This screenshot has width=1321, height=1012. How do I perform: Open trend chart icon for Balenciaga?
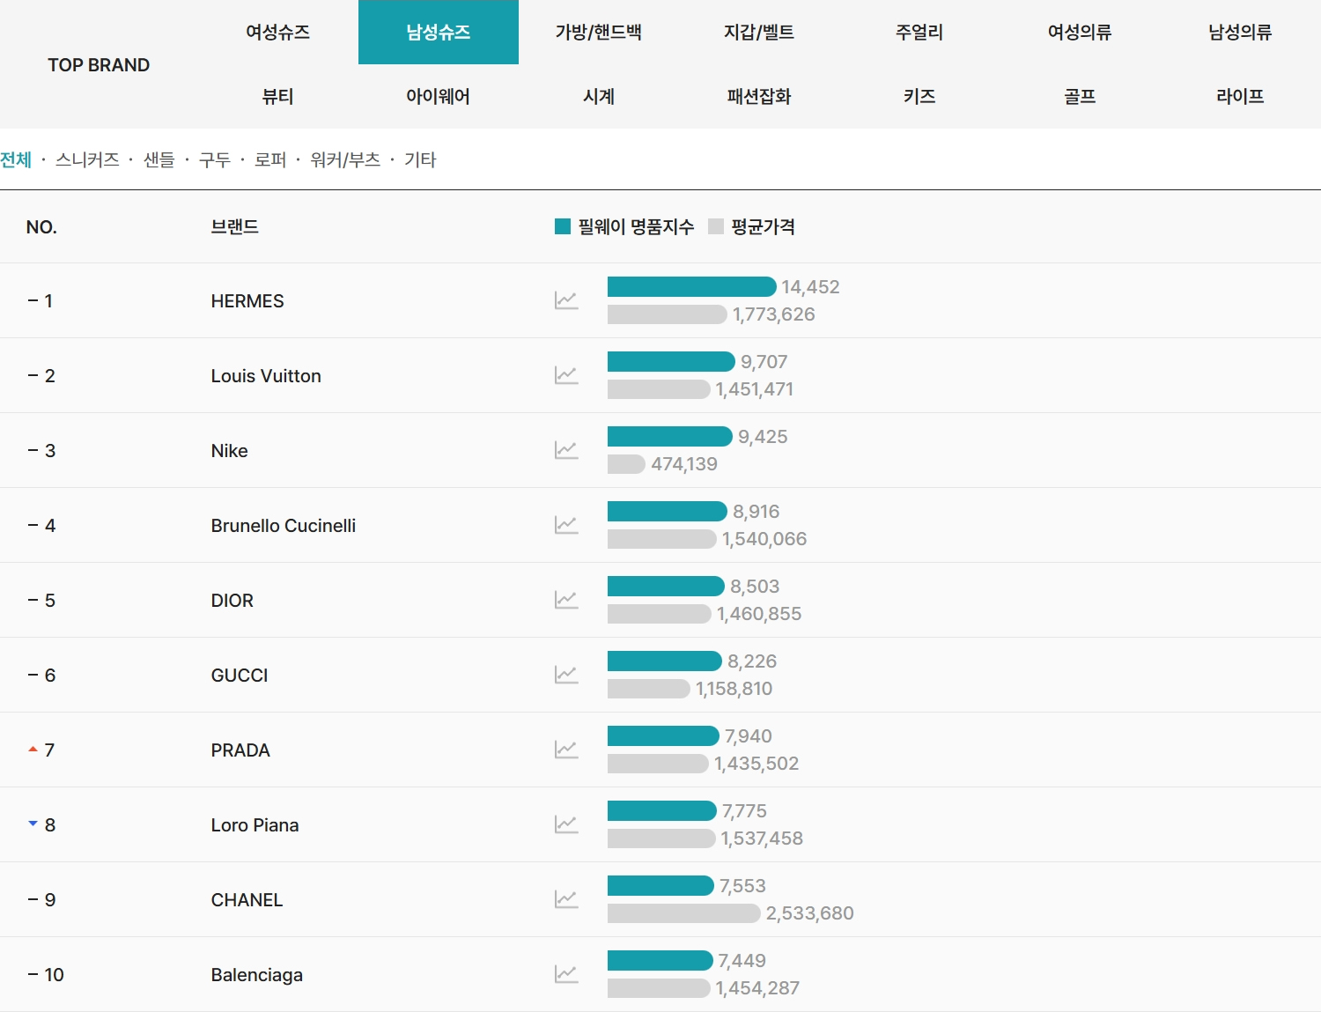(x=566, y=974)
